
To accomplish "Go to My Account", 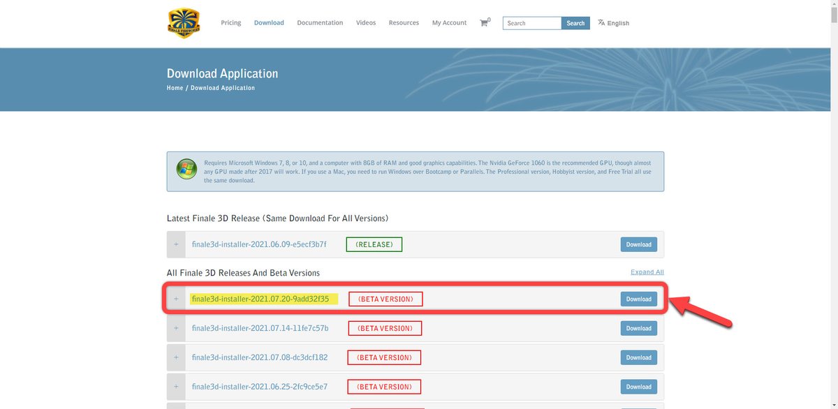I will coord(449,23).
